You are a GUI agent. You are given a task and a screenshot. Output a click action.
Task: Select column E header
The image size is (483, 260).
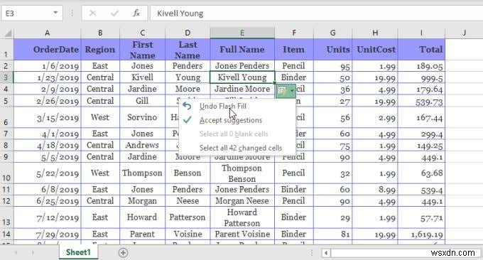[242, 33]
